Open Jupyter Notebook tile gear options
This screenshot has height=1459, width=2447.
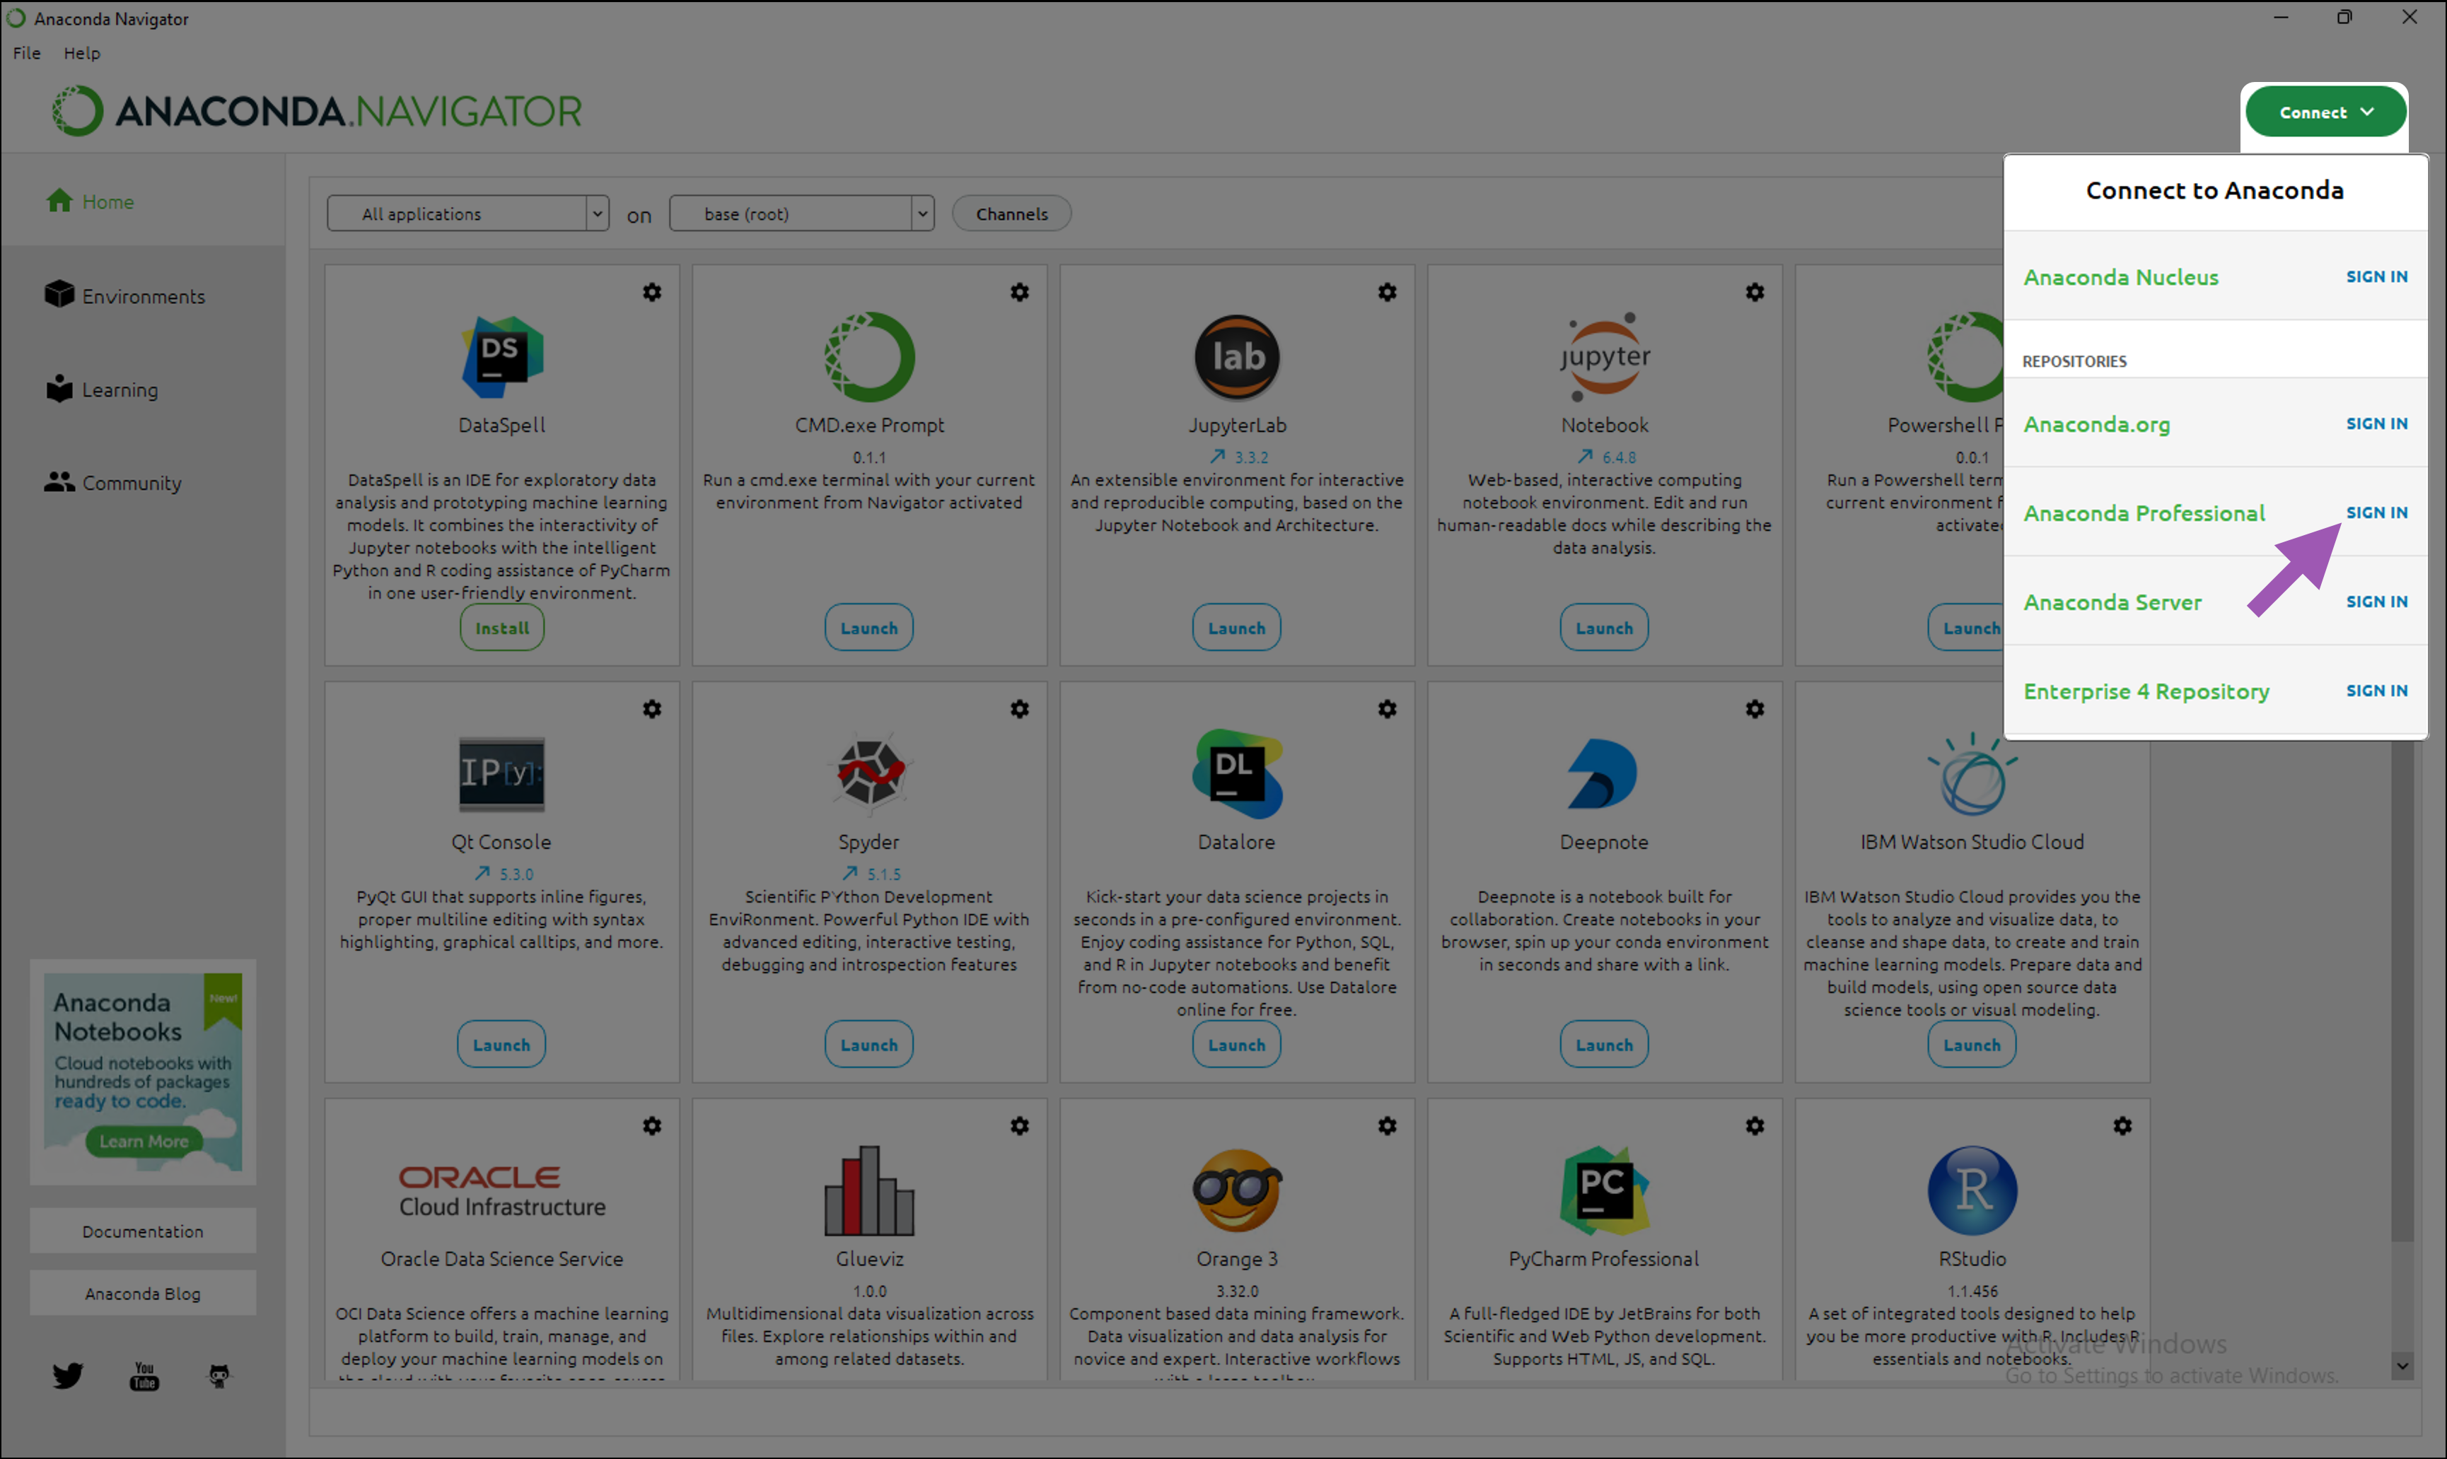click(x=1755, y=292)
